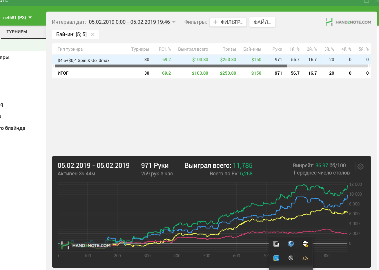Click the 971 Руки graph header
This screenshot has height=270, width=379.
(x=155, y=166)
